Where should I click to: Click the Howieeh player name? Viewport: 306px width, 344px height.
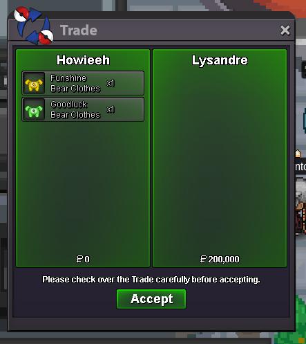coord(83,60)
